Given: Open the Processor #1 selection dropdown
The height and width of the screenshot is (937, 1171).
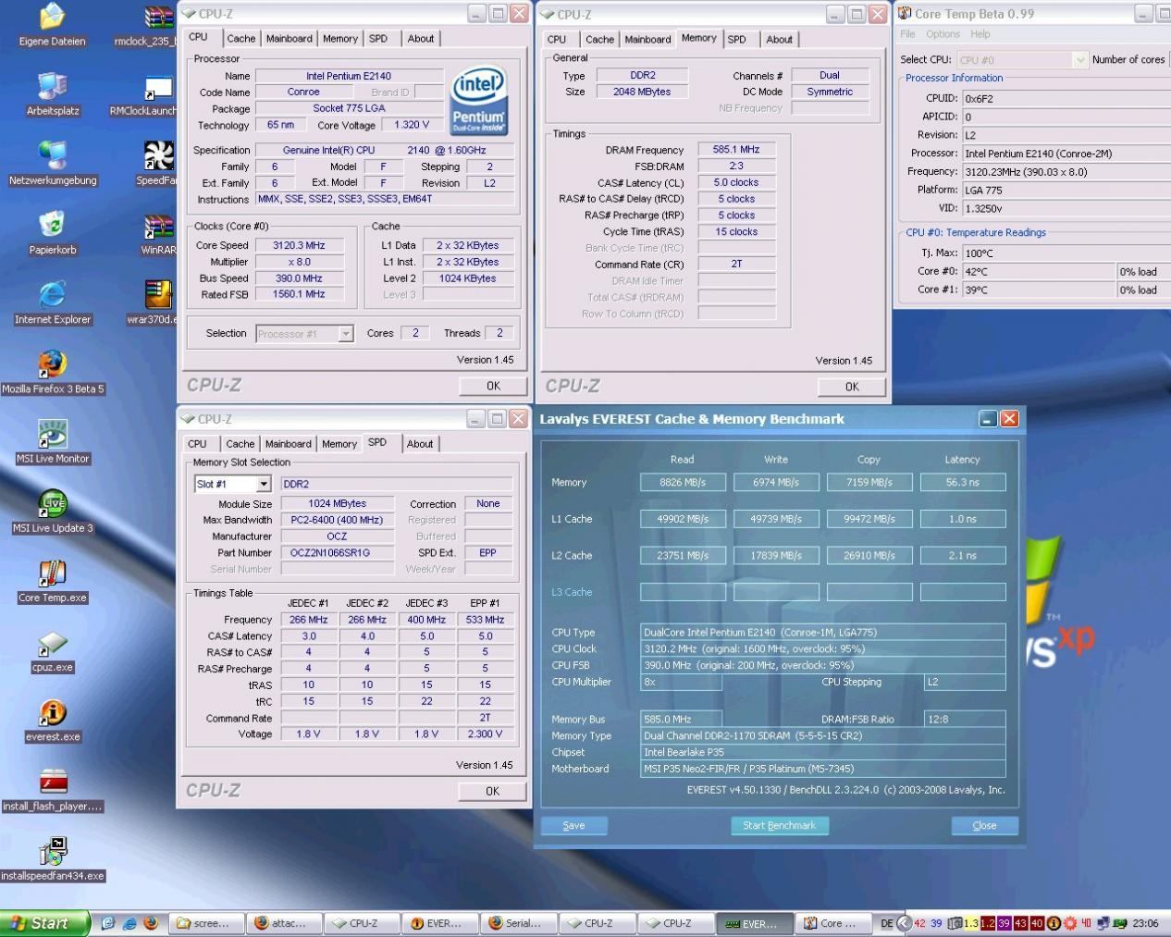Looking at the screenshot, I should (x=346, y=333).
